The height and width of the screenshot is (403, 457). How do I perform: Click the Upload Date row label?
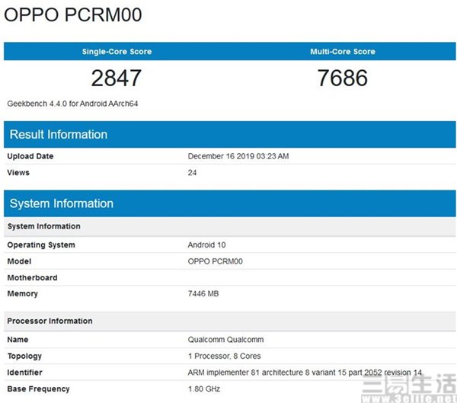click(30, 156)
